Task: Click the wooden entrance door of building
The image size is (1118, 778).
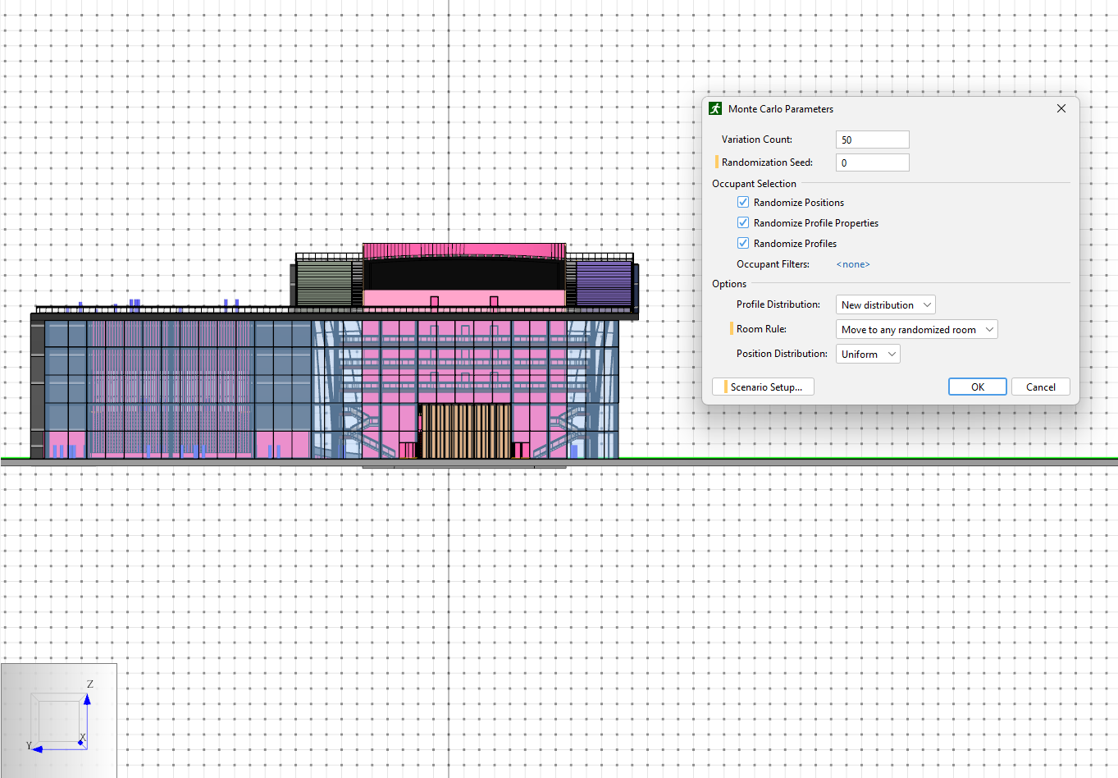Action: tap(465, 431)
